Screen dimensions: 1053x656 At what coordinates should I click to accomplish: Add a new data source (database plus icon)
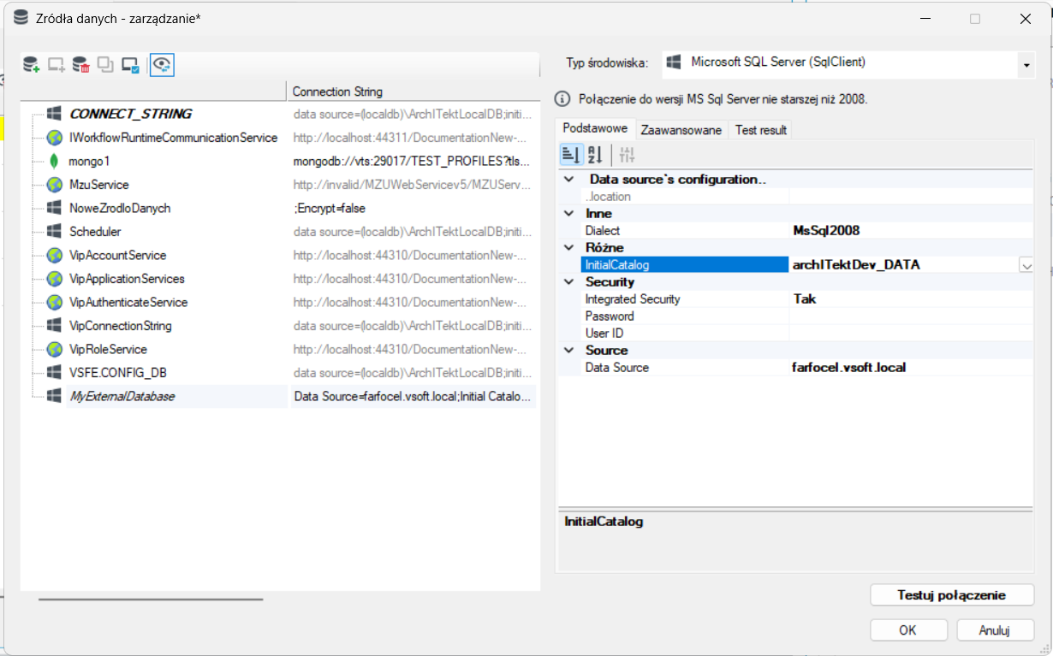coord(32,64)
